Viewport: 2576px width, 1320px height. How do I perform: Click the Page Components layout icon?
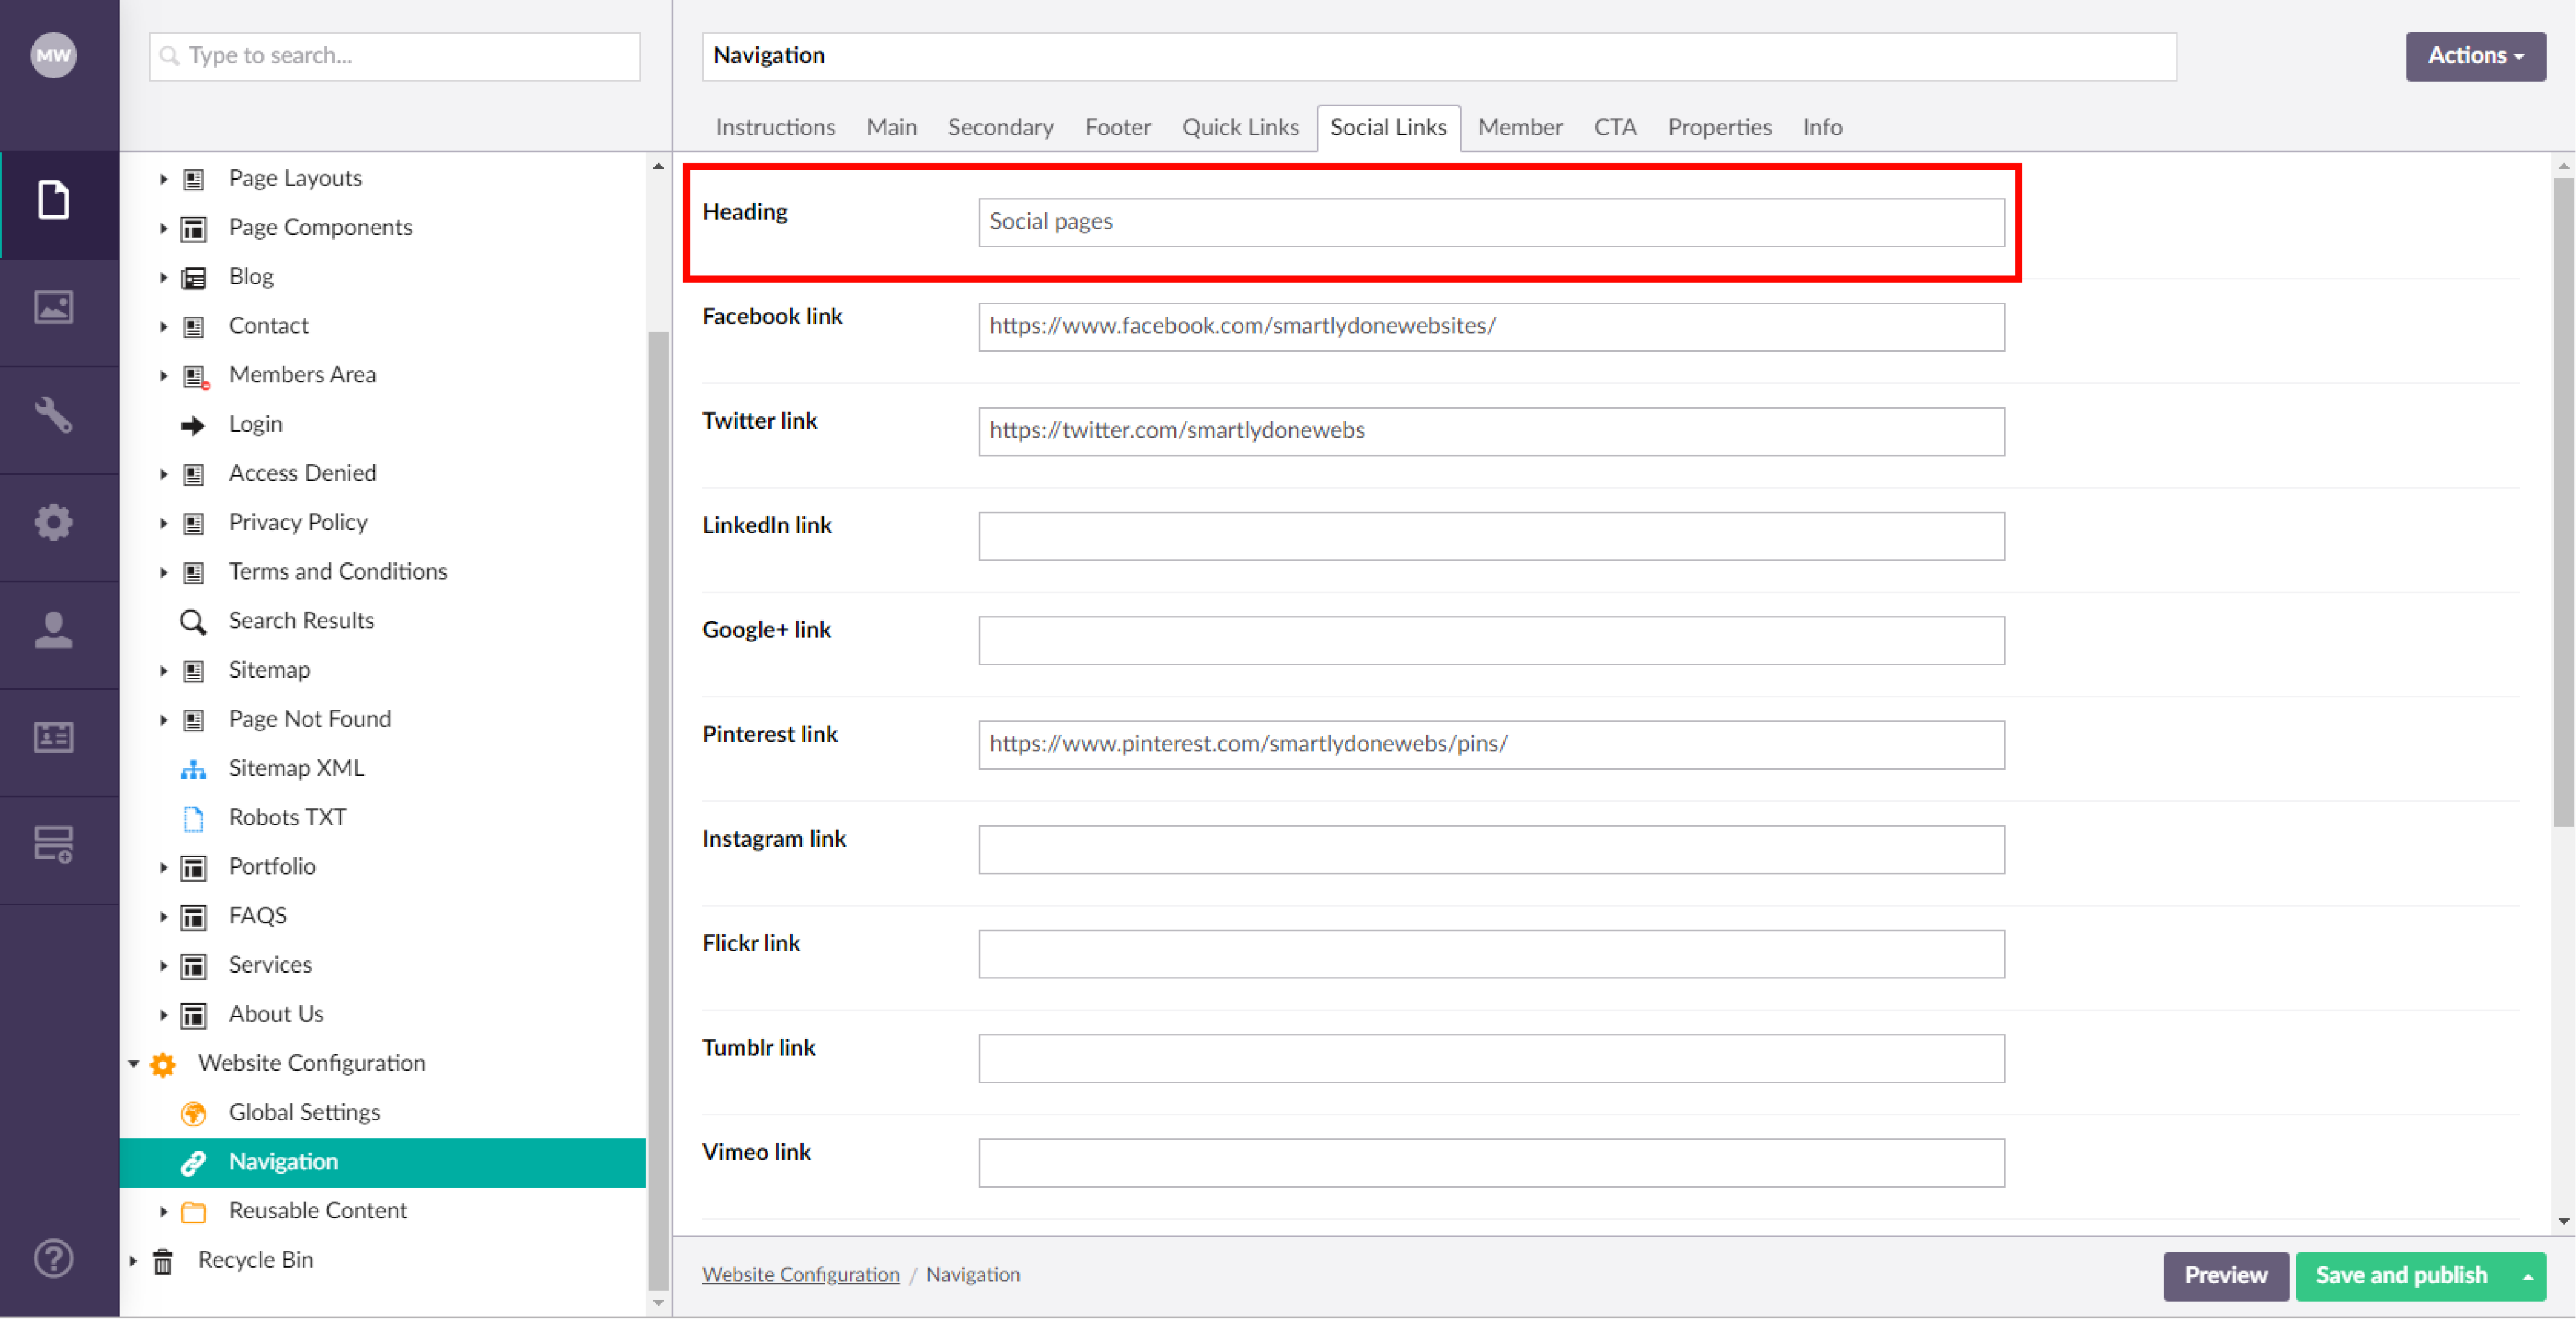[x=193, y=228]
